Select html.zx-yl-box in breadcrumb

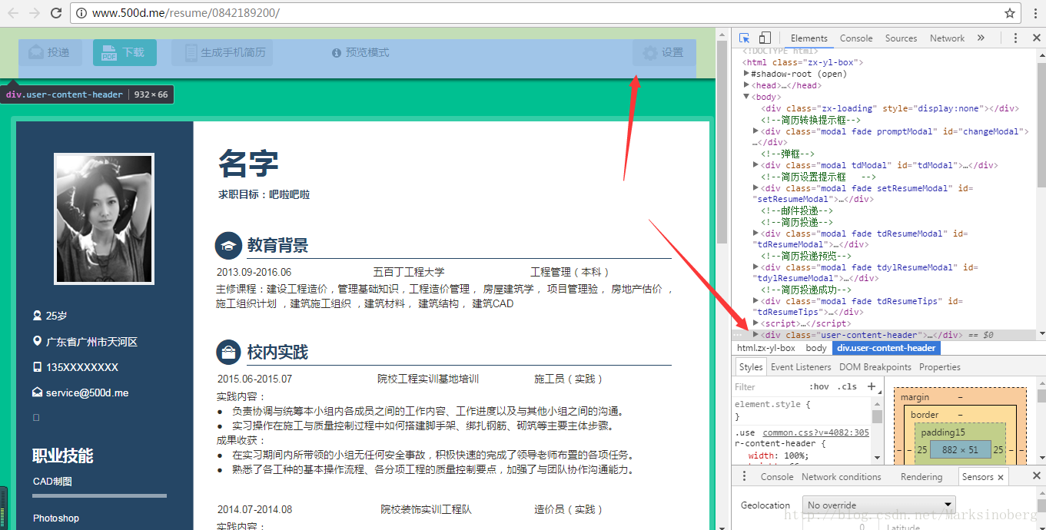tap(766, 348)
